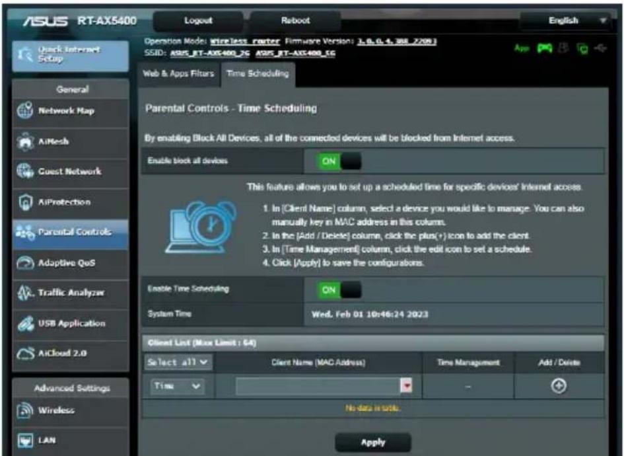The width and height of the screenshot is (624, 456).
Task: Click the General section header
Action: click(x=72, y=89)
